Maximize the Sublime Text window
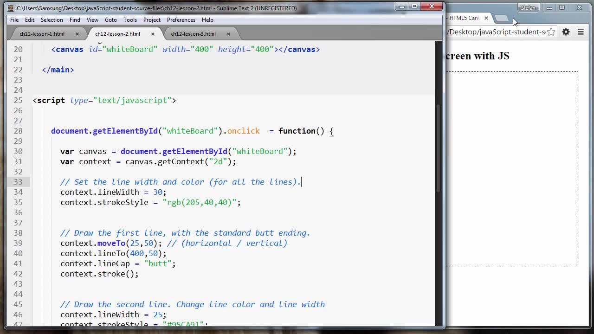The width and height of the screenshot is (594, 334). [x=414, y=6]
